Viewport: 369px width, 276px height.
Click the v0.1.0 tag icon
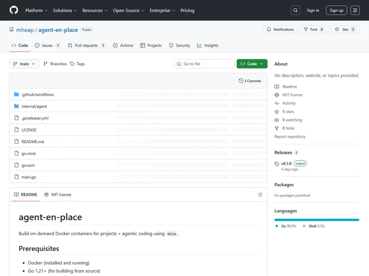277,163
